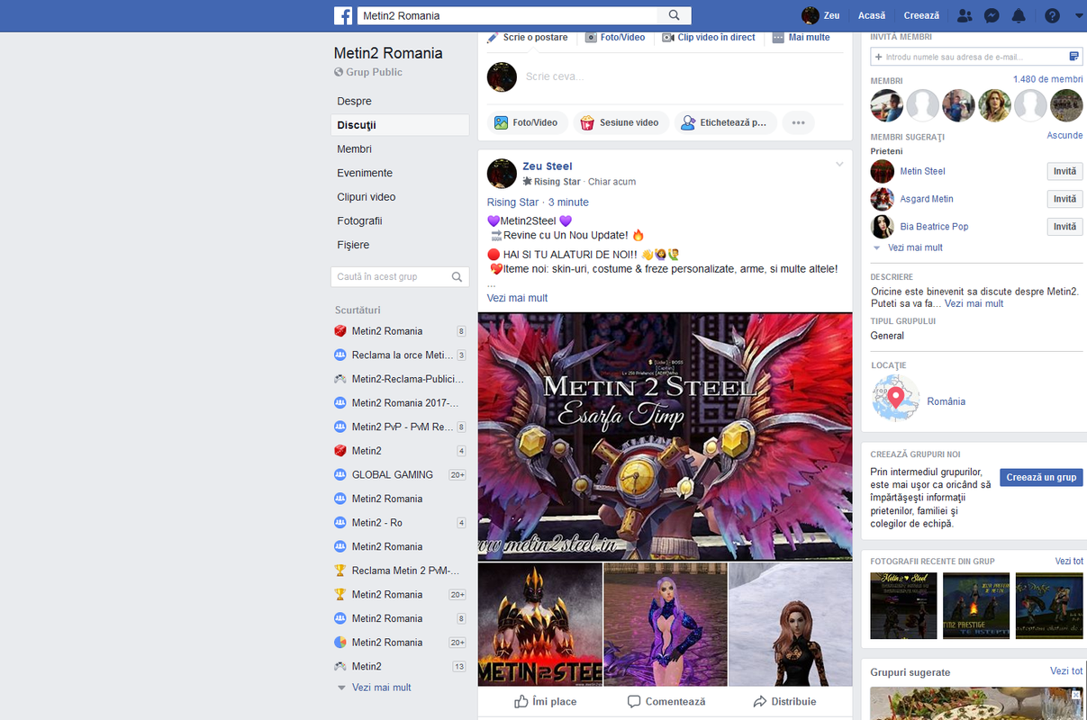Click the Sesiune video button

pos(621,122)
